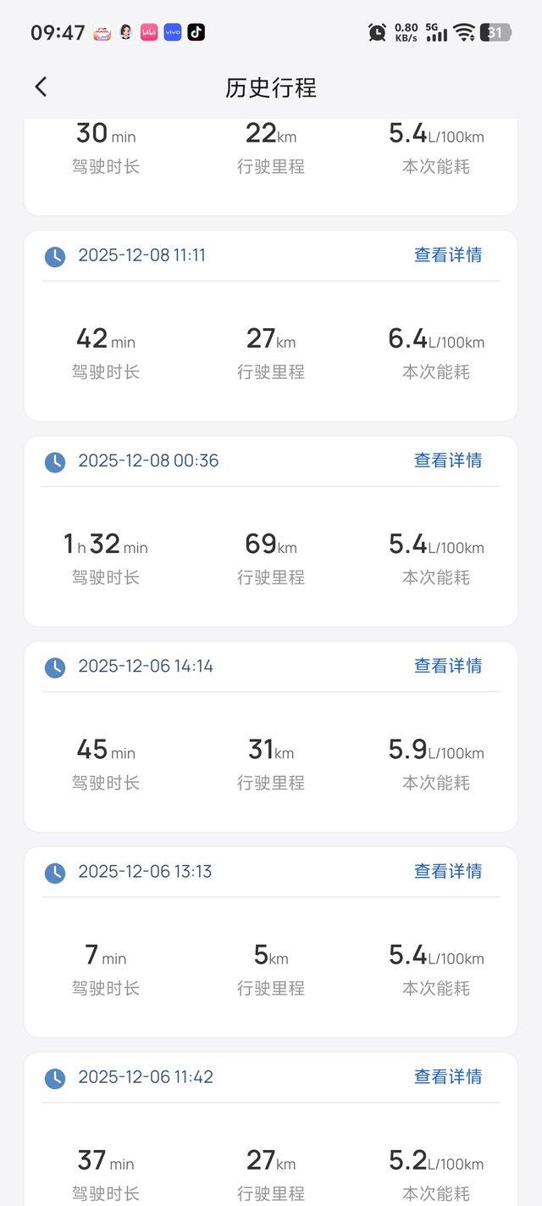The height and width of the screenshot is (1206, 542).
Task: Tap the 6.4 L/100km consumption value
Action: (435, 340)
